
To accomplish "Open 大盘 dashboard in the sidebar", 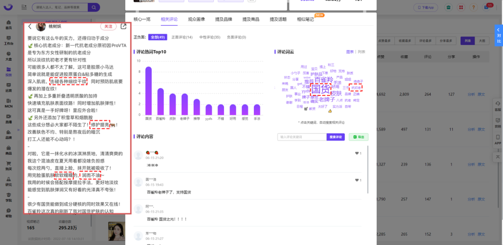I will click(x=9, y=56).
